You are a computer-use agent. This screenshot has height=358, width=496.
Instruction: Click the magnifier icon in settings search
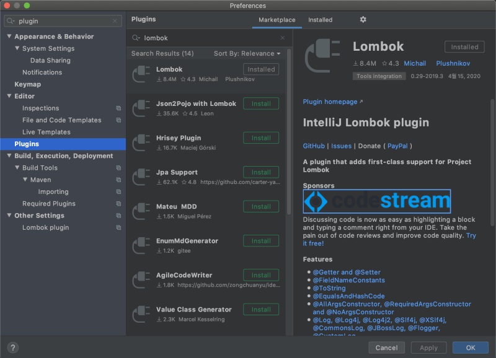pos(11,21)
